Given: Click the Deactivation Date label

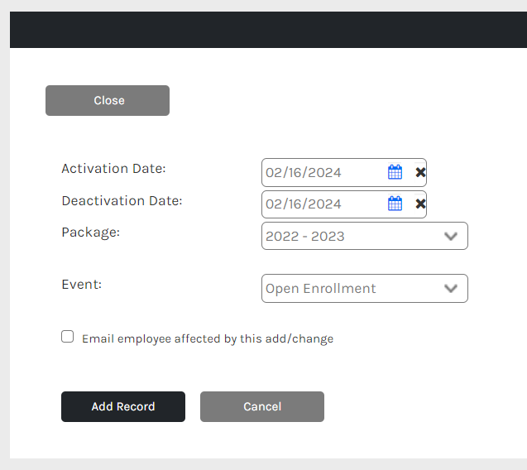Looking at the screenshot, I should pyautogui.click(x=122, y=201).
